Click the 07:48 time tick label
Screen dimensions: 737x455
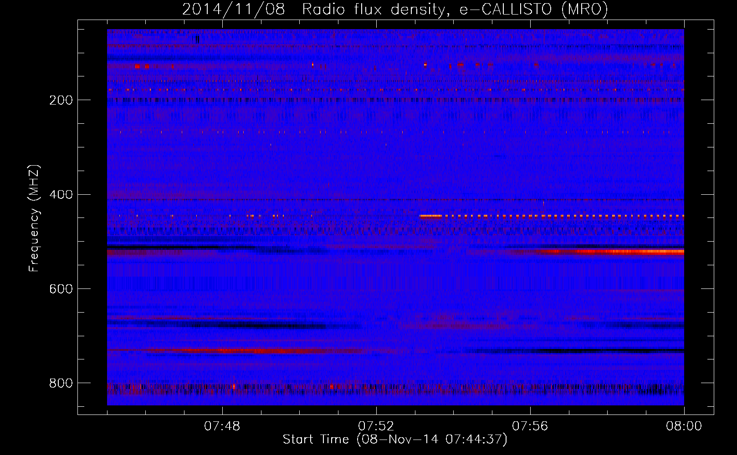(222, 426)
